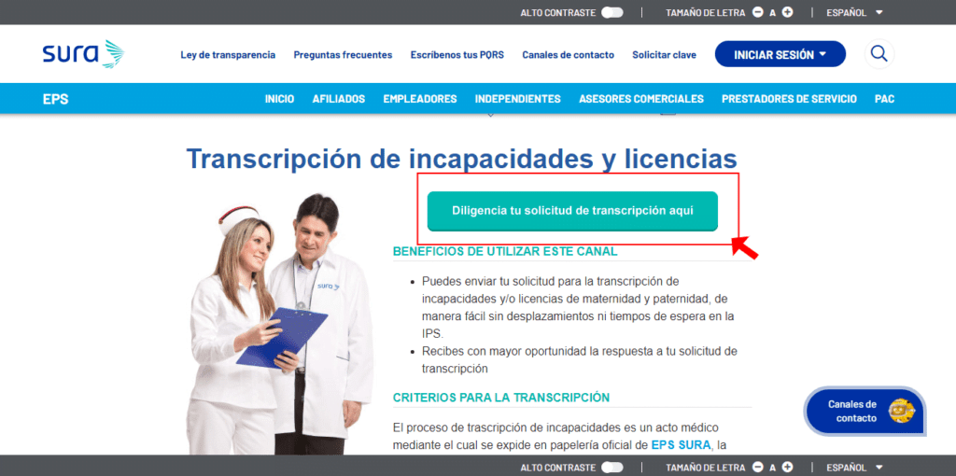Screen dimensions: 956x476
Task: Go to Prestadores de Servicio menu
Action: [789, 99]
